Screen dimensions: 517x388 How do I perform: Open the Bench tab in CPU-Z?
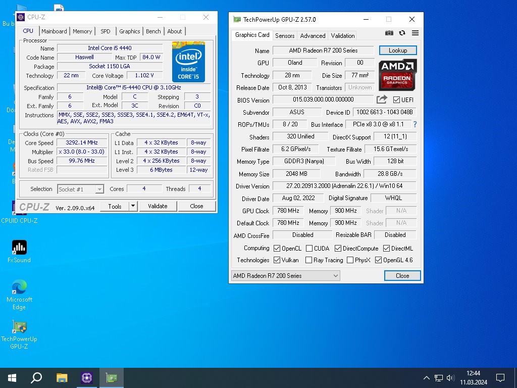pos(153,31)
